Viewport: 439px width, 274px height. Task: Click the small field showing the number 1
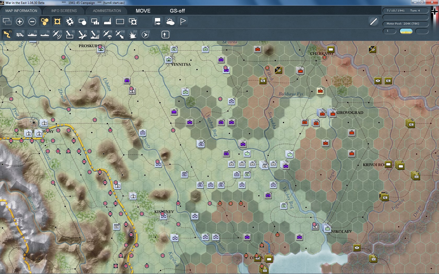(389, 31)
